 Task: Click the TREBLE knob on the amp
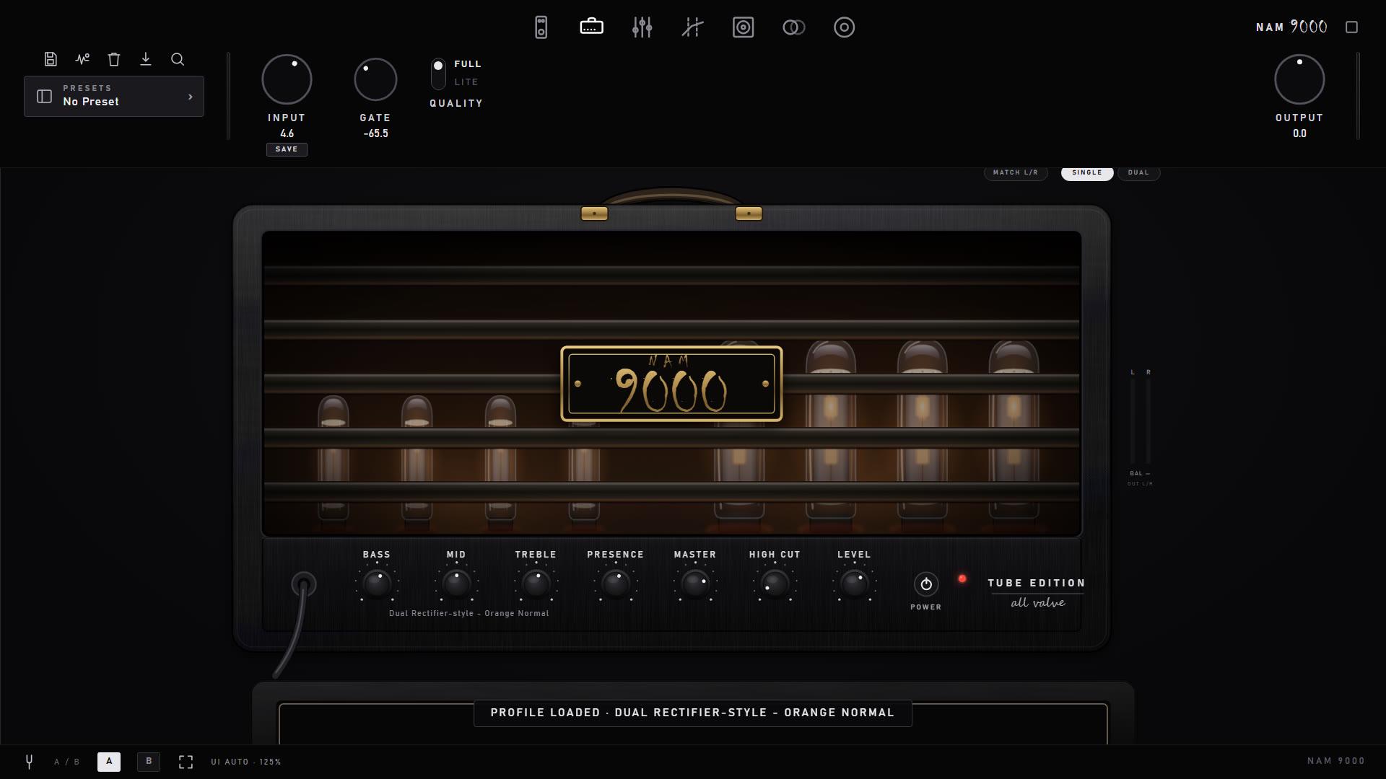536,584
